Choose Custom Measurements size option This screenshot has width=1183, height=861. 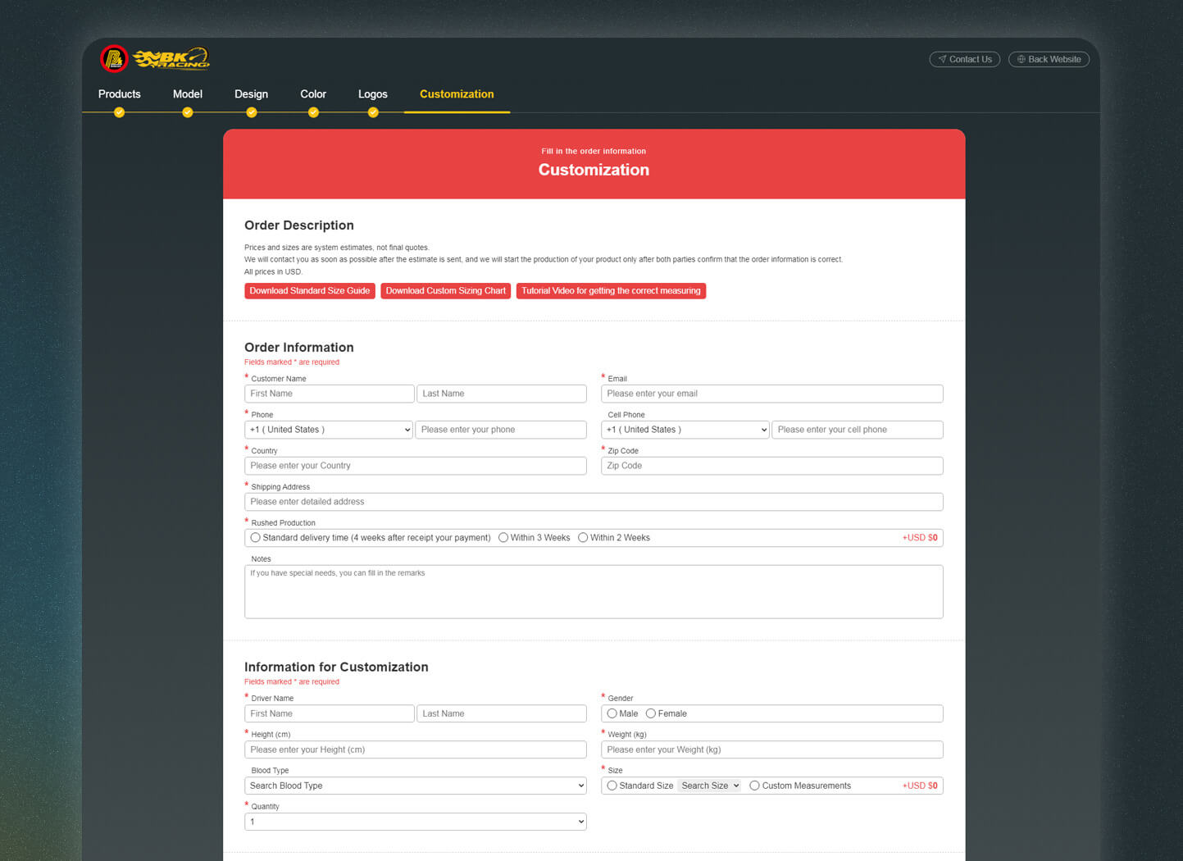pyautogui.click(x=754, y=786)
